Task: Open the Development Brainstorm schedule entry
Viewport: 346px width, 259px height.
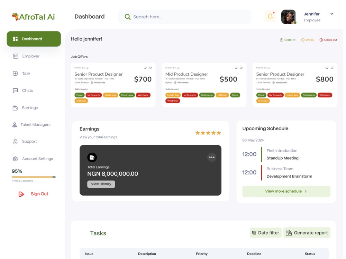Action: [x=289, y=176]
